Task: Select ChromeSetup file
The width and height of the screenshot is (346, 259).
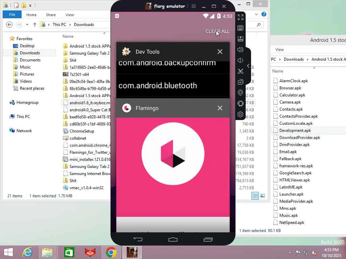Action: pyautogui.click(x=82, y=131)
